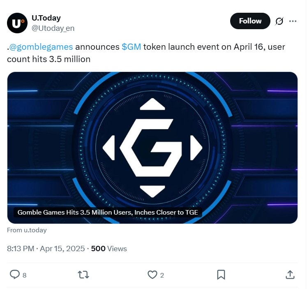Click the reply speech bubble icon
Viewport: 307px width, 289px height.
[14, 275]
